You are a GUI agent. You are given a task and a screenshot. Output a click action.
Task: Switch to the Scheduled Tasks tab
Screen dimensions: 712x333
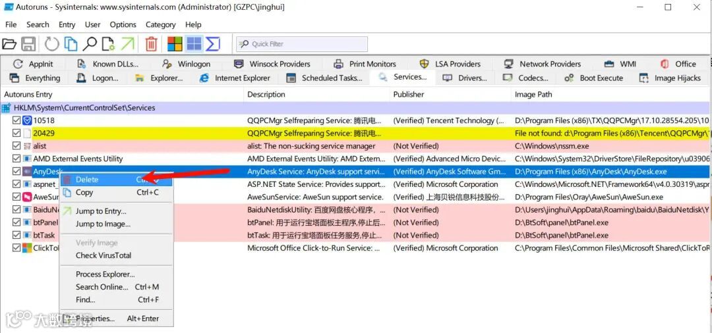tap(324, 78)
